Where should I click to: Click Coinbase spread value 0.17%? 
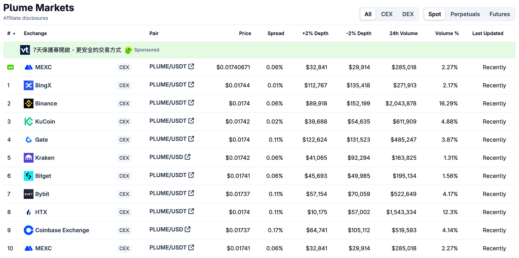[275, 230]
